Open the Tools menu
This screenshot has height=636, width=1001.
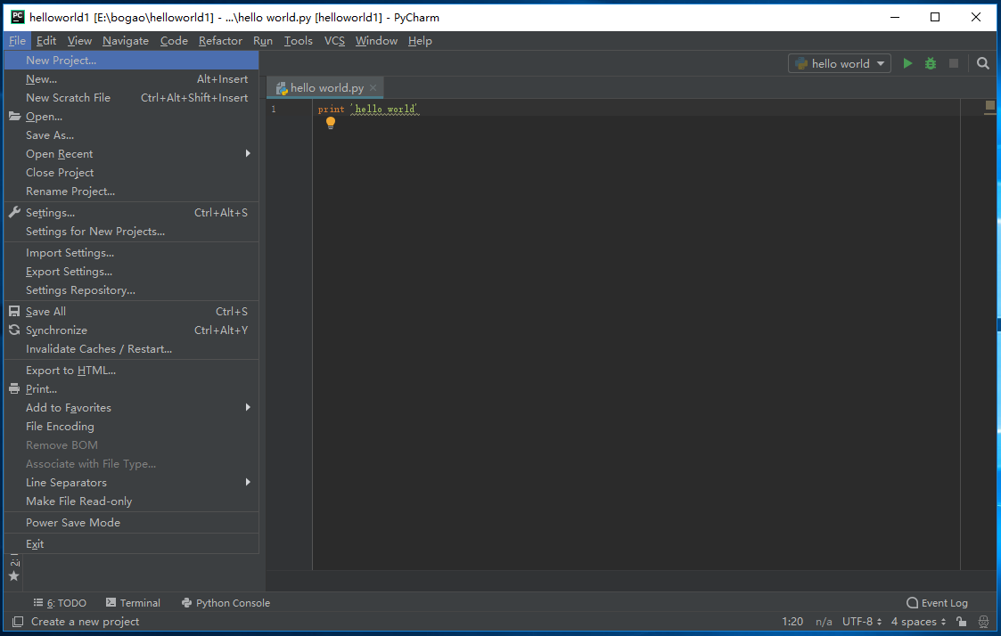298,41
